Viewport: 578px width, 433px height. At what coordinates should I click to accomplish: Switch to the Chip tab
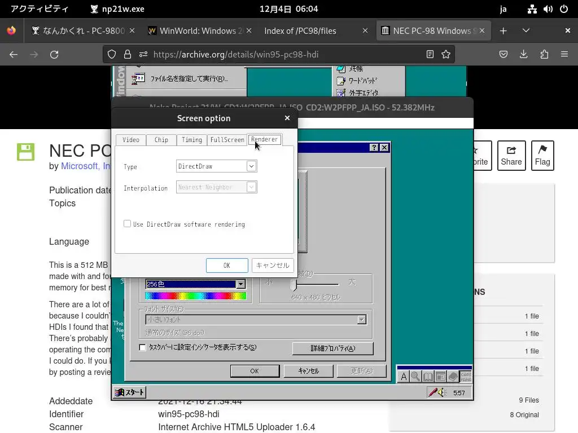tap(161, 140)
